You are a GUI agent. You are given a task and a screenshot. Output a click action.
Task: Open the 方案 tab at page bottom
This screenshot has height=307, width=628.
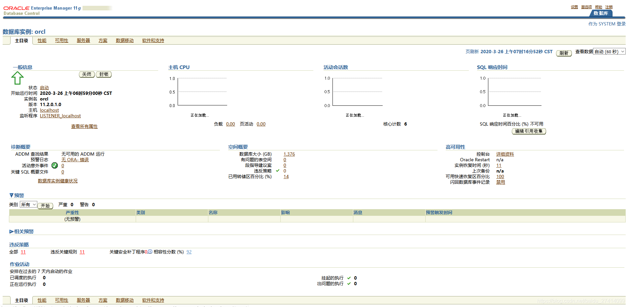[x=103, y=300]
